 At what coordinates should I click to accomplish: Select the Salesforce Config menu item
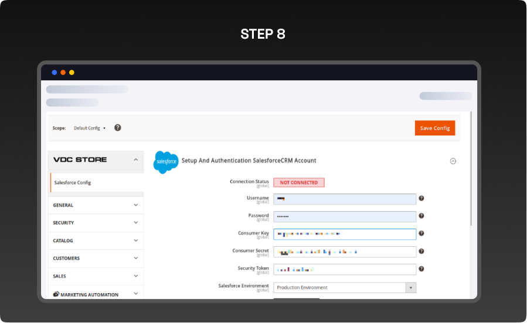click(73, 183)
